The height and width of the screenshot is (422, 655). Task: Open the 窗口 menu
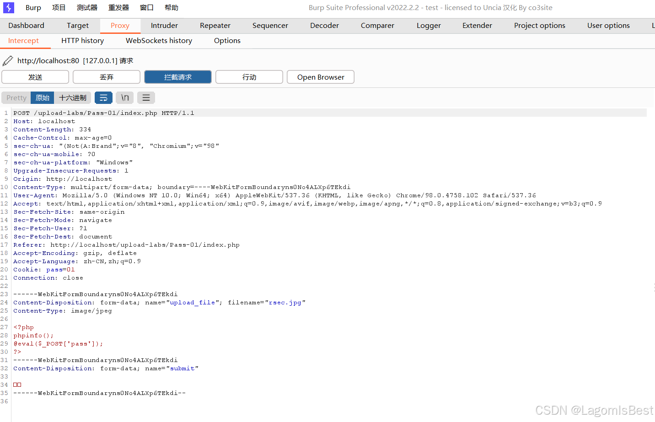point(146,8)
